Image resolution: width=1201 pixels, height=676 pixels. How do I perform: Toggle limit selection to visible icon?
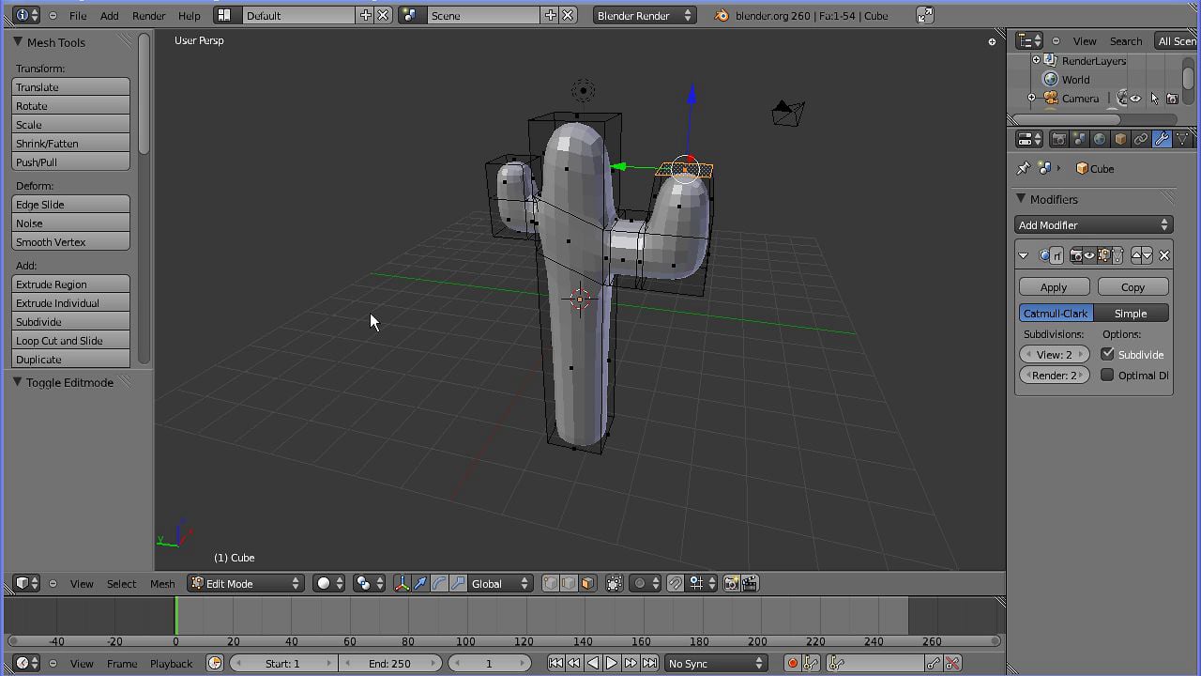615,584
